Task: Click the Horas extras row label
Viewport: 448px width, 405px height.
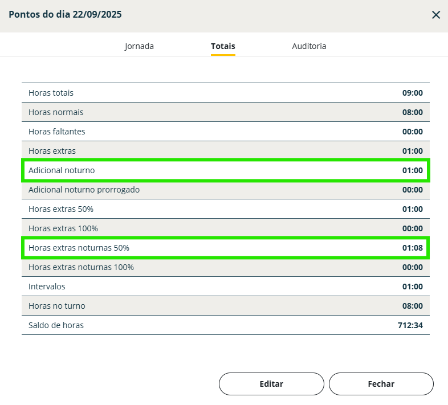Action: 52,151
